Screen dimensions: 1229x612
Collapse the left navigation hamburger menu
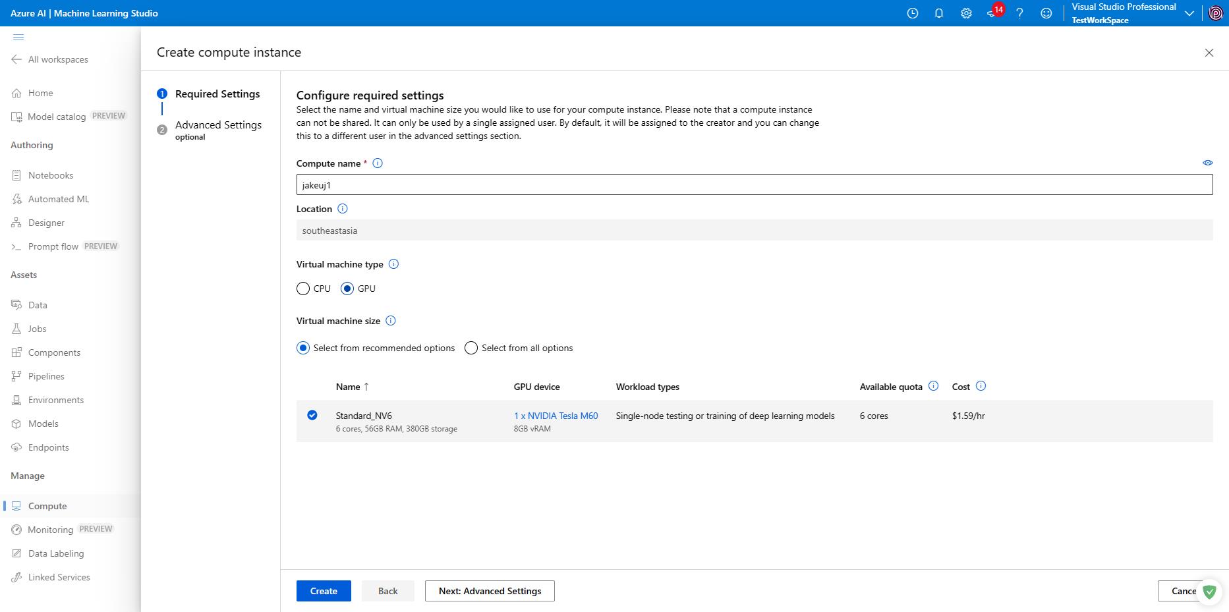coord(18,37)
